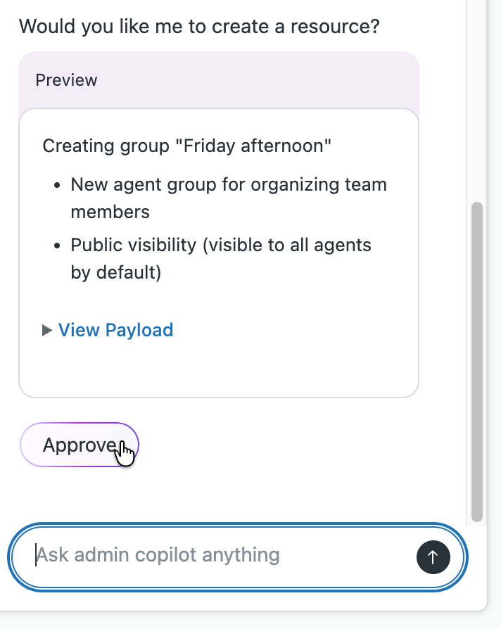501x629 pixels.
Task: Click 'by default)' text in second bullet
Action: pyautogui.click(x=116, y=272)
